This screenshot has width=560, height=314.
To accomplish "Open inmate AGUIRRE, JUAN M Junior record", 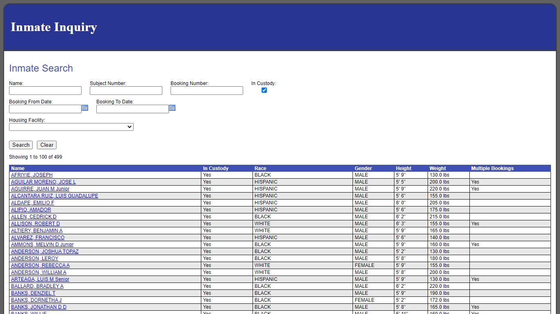I will [40, 189].
